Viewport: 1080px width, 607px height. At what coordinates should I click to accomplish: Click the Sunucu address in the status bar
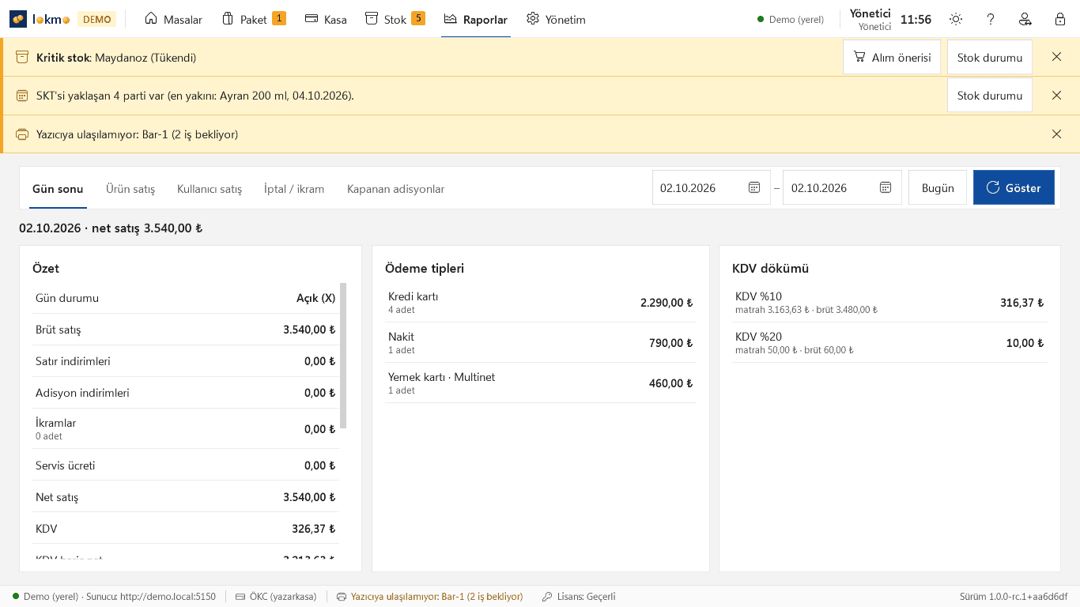[151, 597]
